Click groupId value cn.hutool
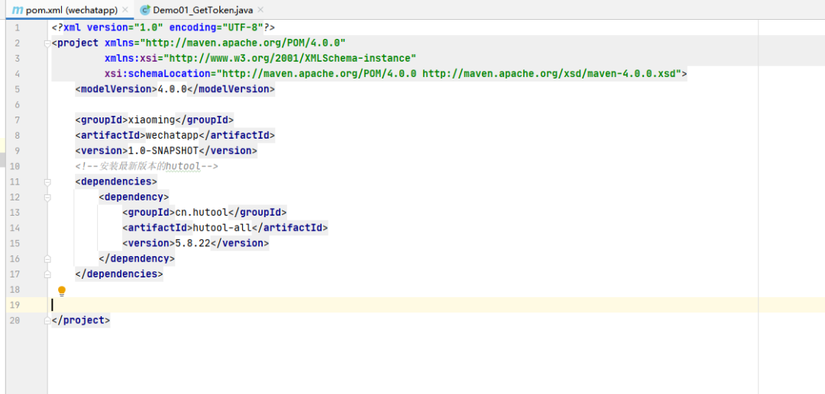Image resolution: width=825 pixels, height=394 pixels. [x=202, y=213]
